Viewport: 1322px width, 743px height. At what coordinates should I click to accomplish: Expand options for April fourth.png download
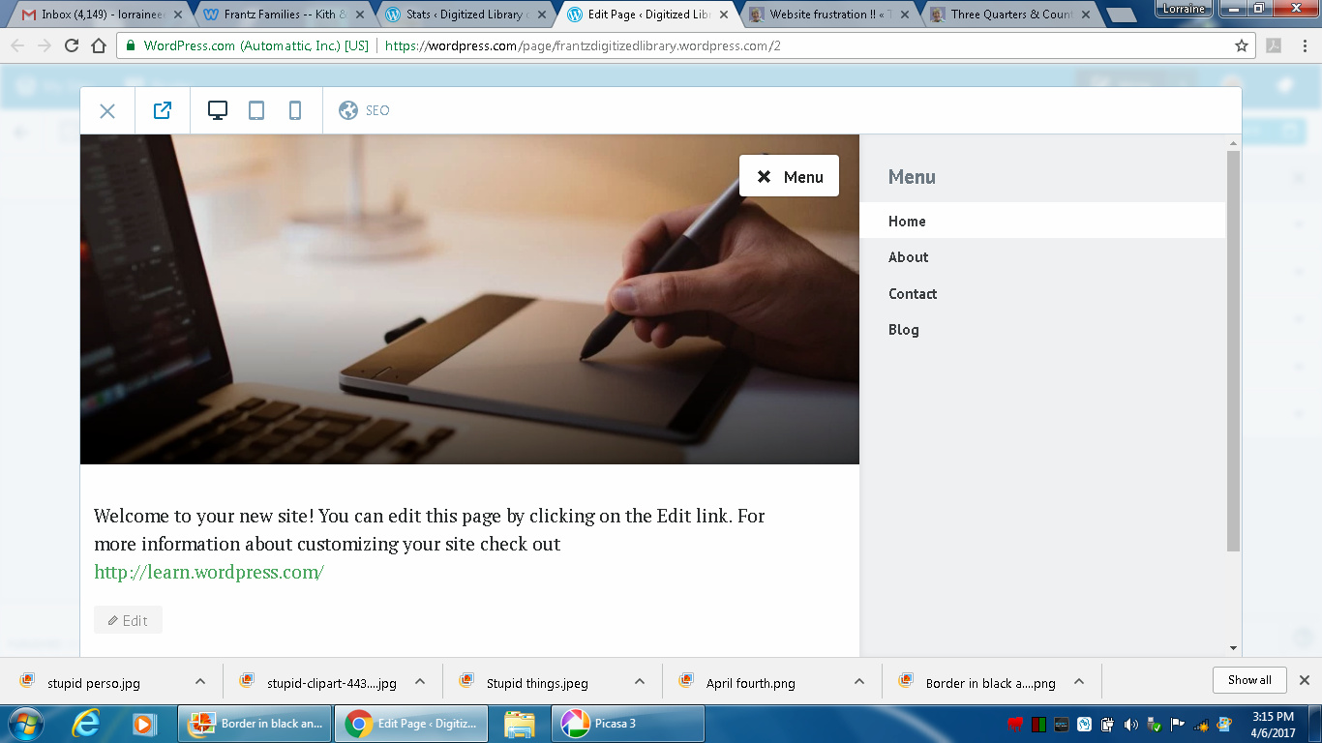coord(859,682)
